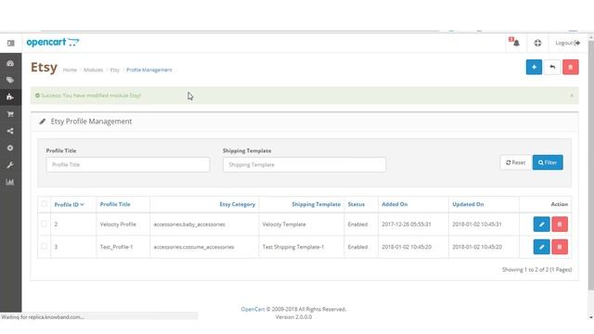Viewport: 594px width, 334px height.
Task: Open the OpenCart footer link
Action: pos(252,309)
